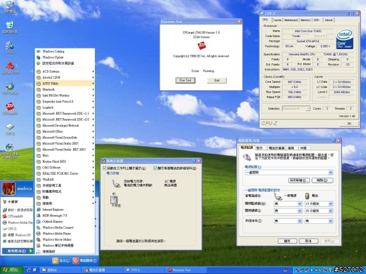The width and height of the screenshot is (366, 274).
Task: Click Run Test in Processor Test
Action: (185, 80)
